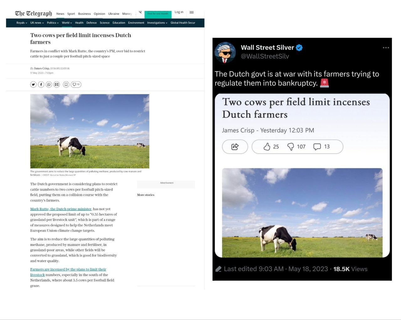Open the Telegraph search magnifier

click(140, 12)
